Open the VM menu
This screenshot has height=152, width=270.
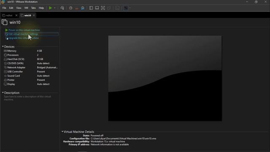pyautogui.click(x=26, y=8)
